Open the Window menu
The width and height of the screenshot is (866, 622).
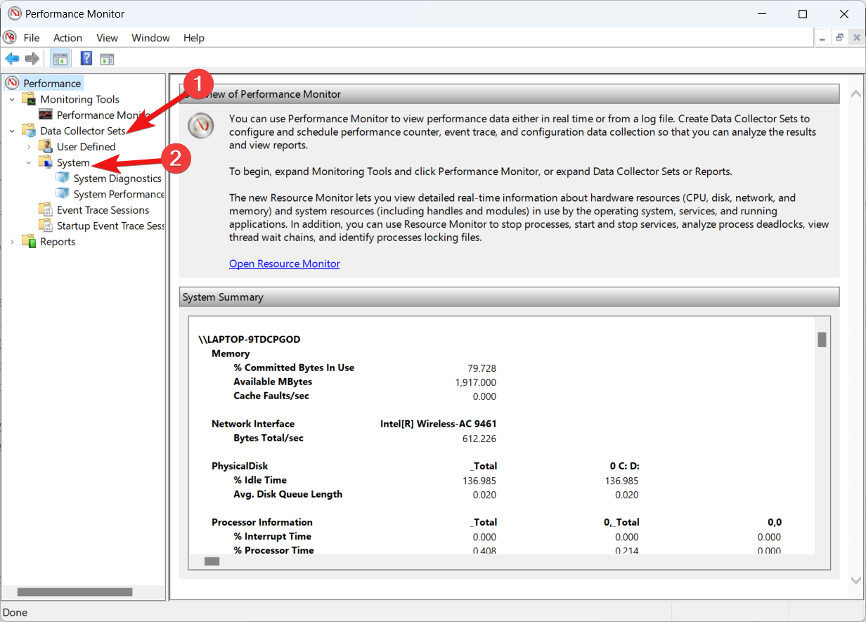150,38
